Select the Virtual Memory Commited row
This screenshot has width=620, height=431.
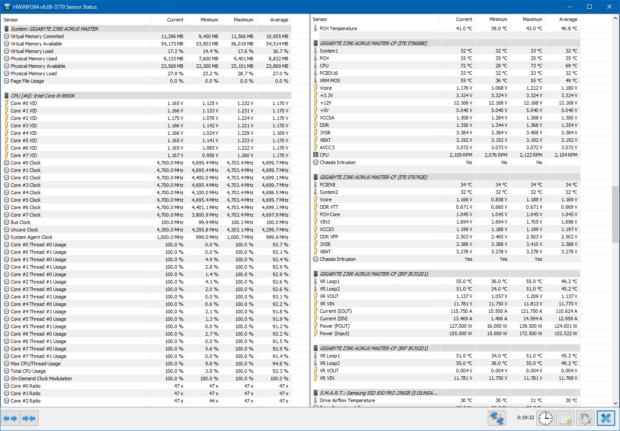[146, 36]
